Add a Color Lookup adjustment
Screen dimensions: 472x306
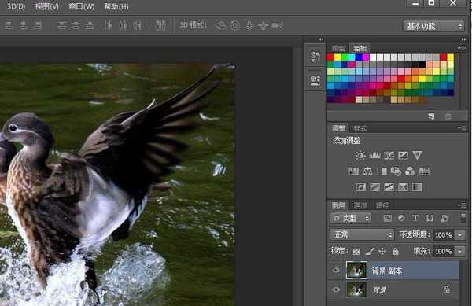(424, 171)
